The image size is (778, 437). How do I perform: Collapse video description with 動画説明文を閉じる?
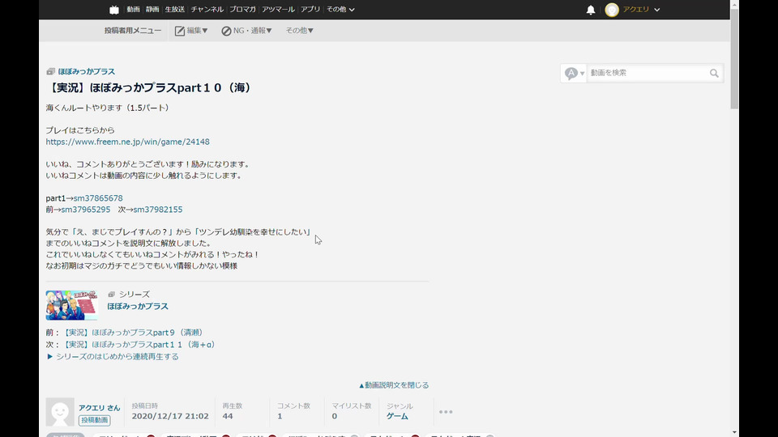(394, 385)
